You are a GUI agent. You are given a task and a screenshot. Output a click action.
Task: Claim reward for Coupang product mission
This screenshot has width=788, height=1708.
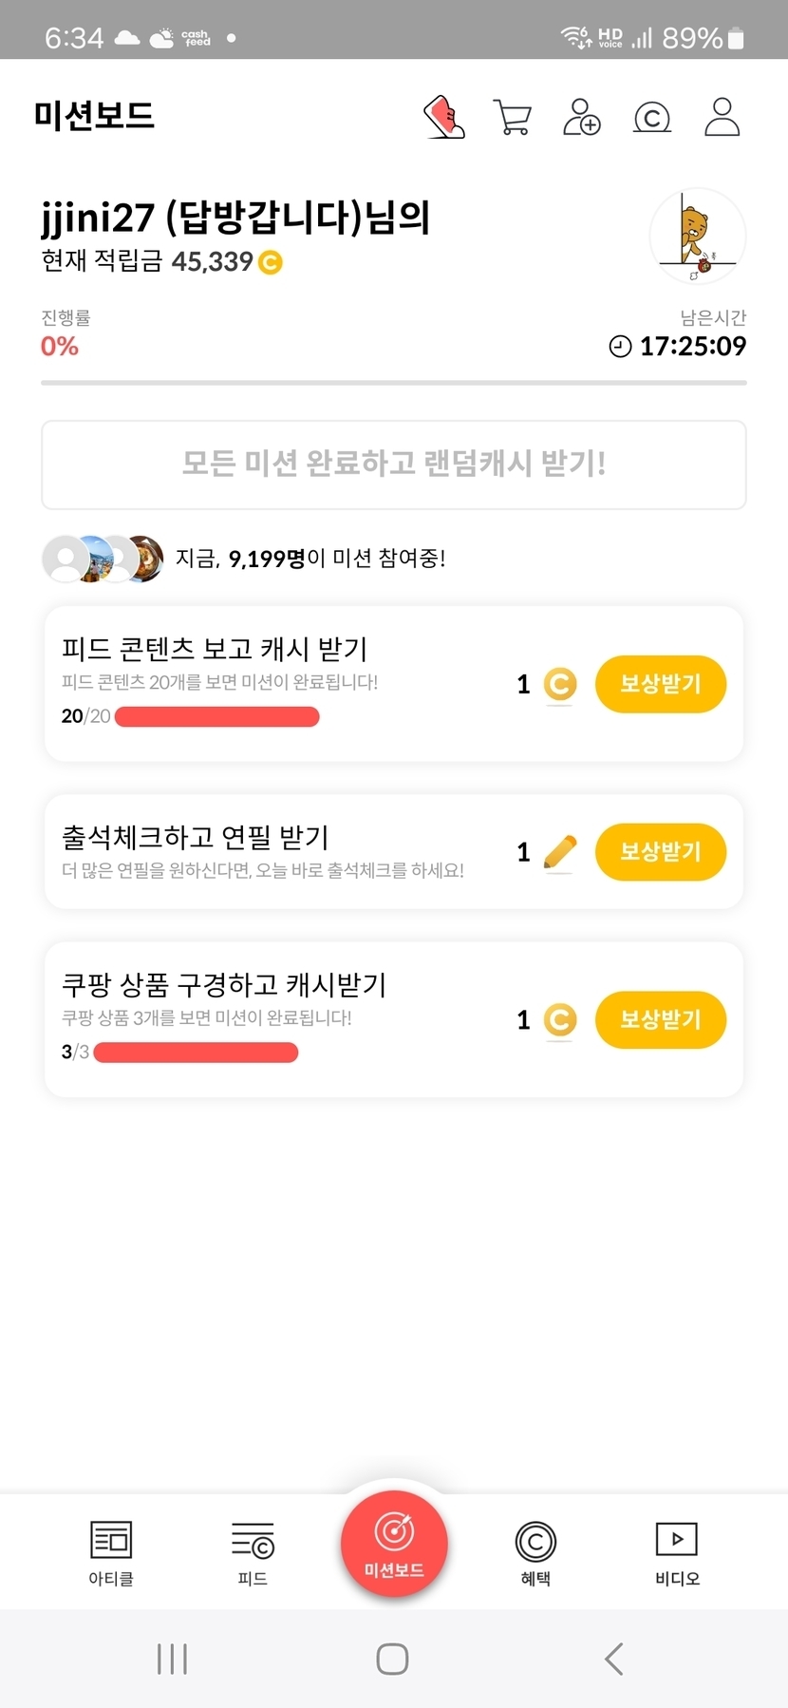[x=660, y=1020]
